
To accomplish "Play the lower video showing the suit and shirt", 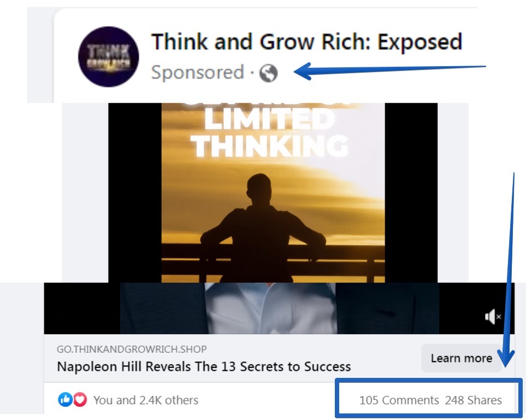I will (x=279, y=308).
